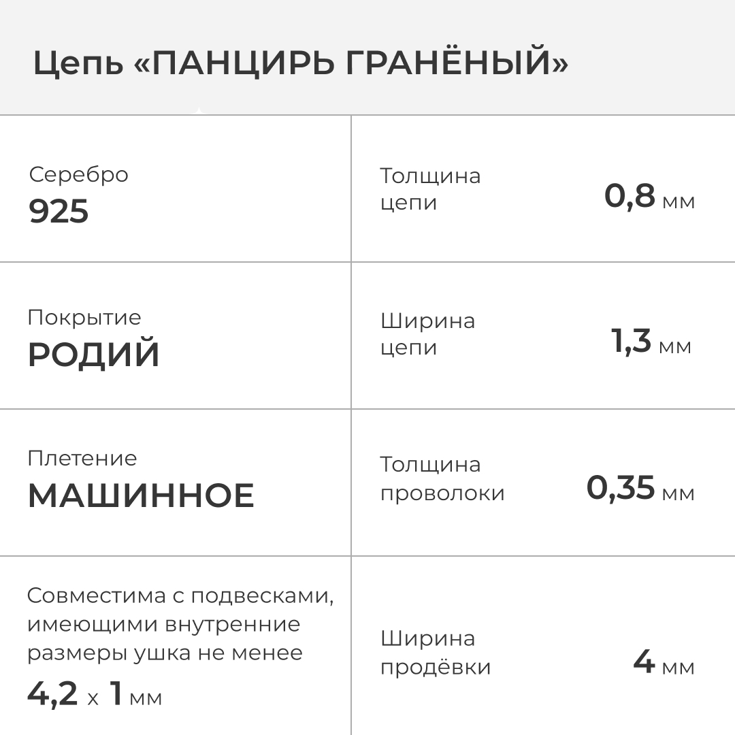The image size is (735, 735).
Task: Click the 1,3 мм width value
Action: [x=651, y=342]
